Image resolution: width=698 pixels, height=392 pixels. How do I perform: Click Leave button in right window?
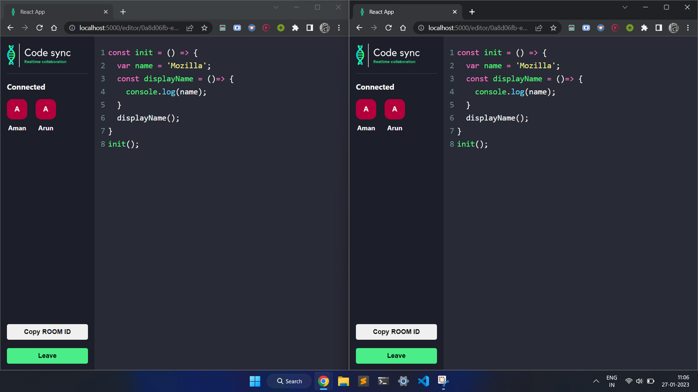[x=396, y=356]
